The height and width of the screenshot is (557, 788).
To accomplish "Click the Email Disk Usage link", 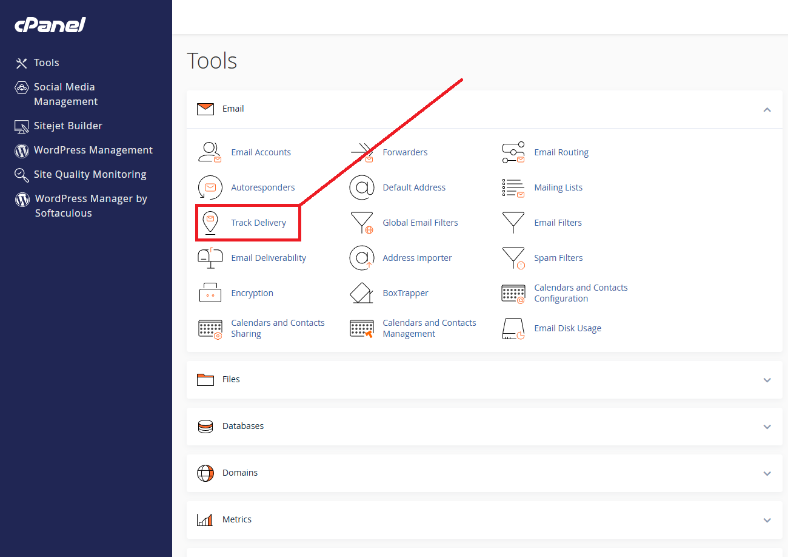I will [567, 328].
